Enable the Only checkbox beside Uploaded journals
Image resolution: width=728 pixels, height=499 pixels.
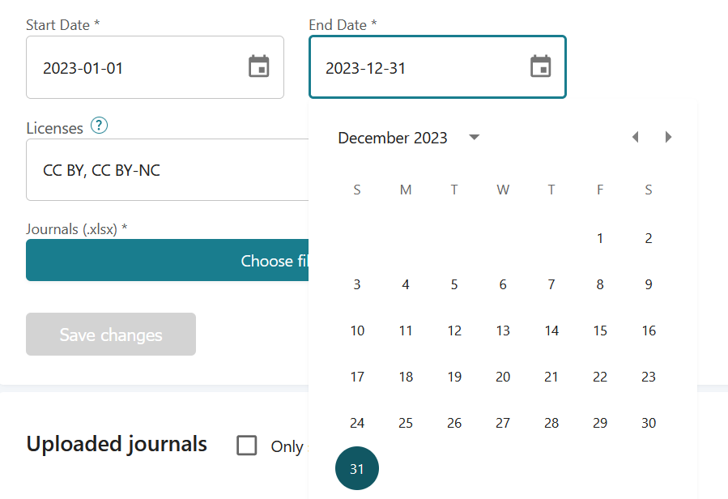247,445
